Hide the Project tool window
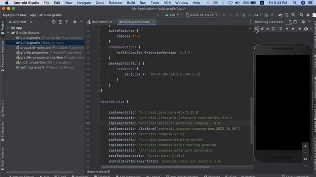The height and width of the screenshot is (177, 316). pos(81,22)
